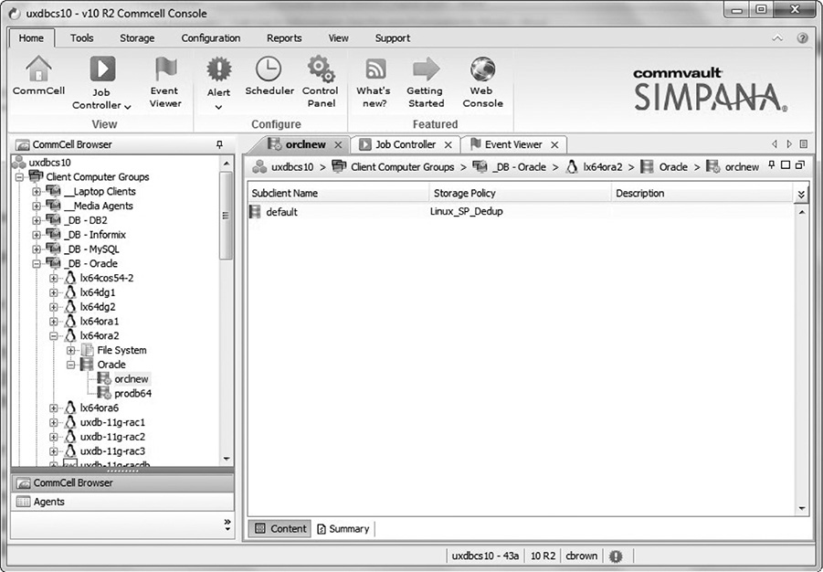Open column chooser chevron in subclient table
The width and height of the screenshot is (823, 572).
pyautogui.click(x=801, y=195)
